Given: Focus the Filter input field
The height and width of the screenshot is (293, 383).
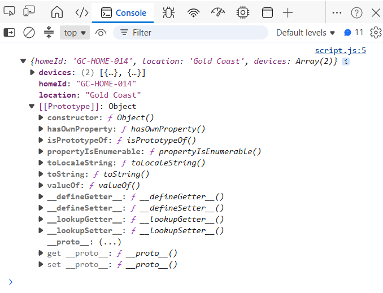Looking at the screenshot, I should [x=190, y=33].
